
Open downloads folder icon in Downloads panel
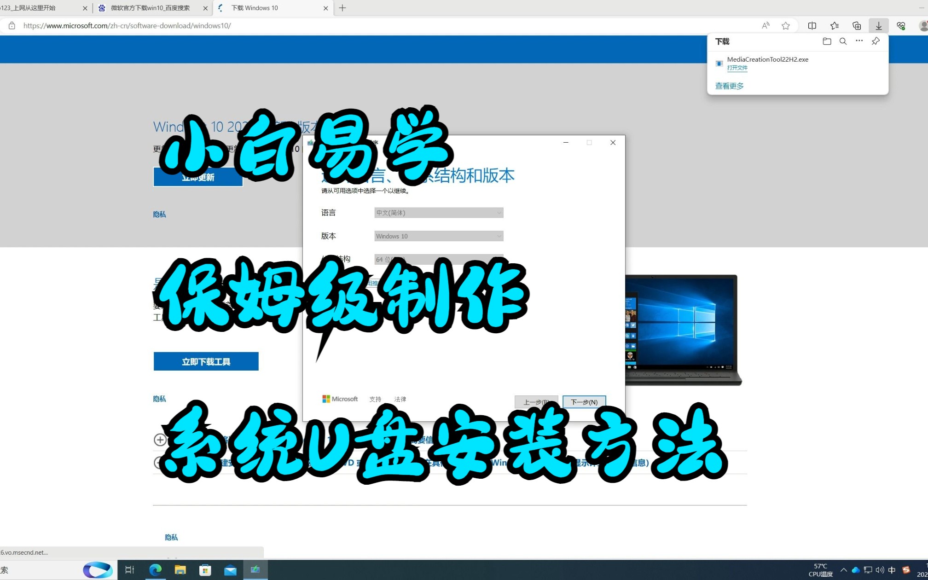(827, 41)
